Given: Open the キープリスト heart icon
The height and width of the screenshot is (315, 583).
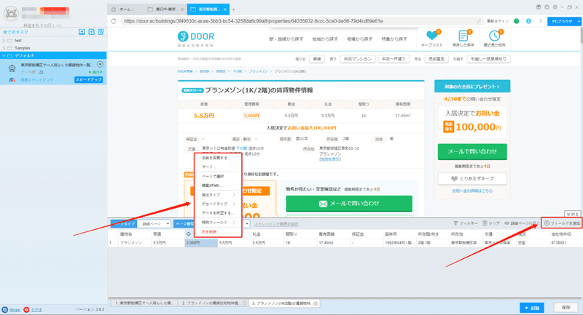Looking at the screenshot, I should pyautogui.click(x=432, y=36).
